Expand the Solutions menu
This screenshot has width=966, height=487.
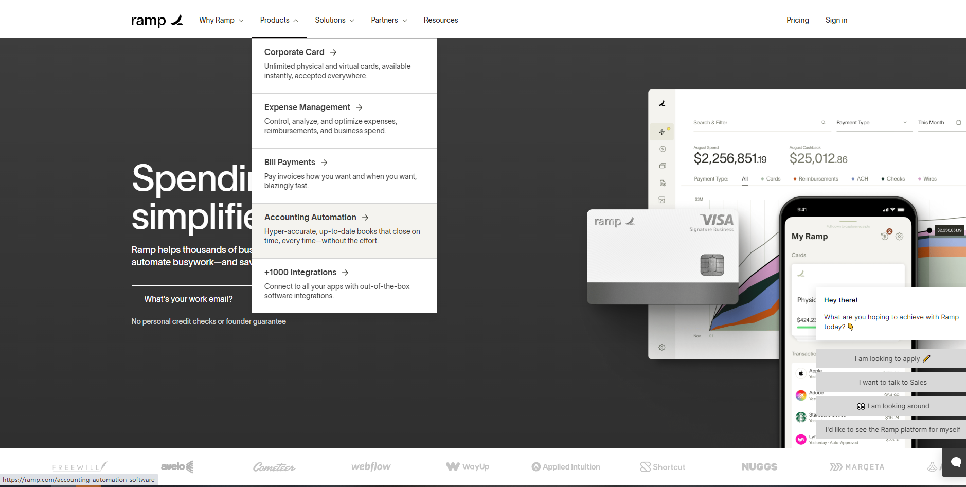pos(335,20)
